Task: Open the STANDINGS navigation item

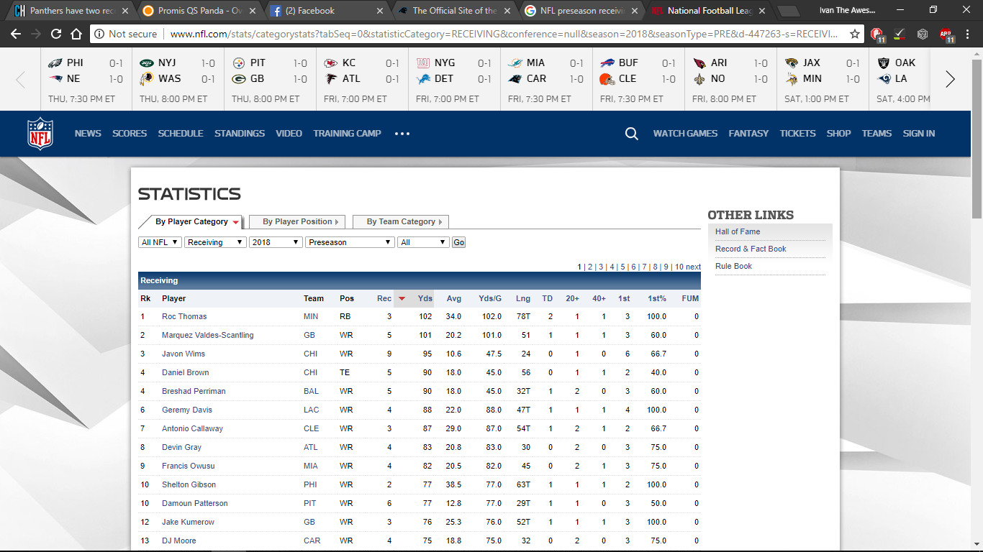Action: point(240,133)
